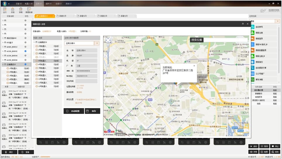Click the map pan compass control
282x159 pixels.
(108, 40)
